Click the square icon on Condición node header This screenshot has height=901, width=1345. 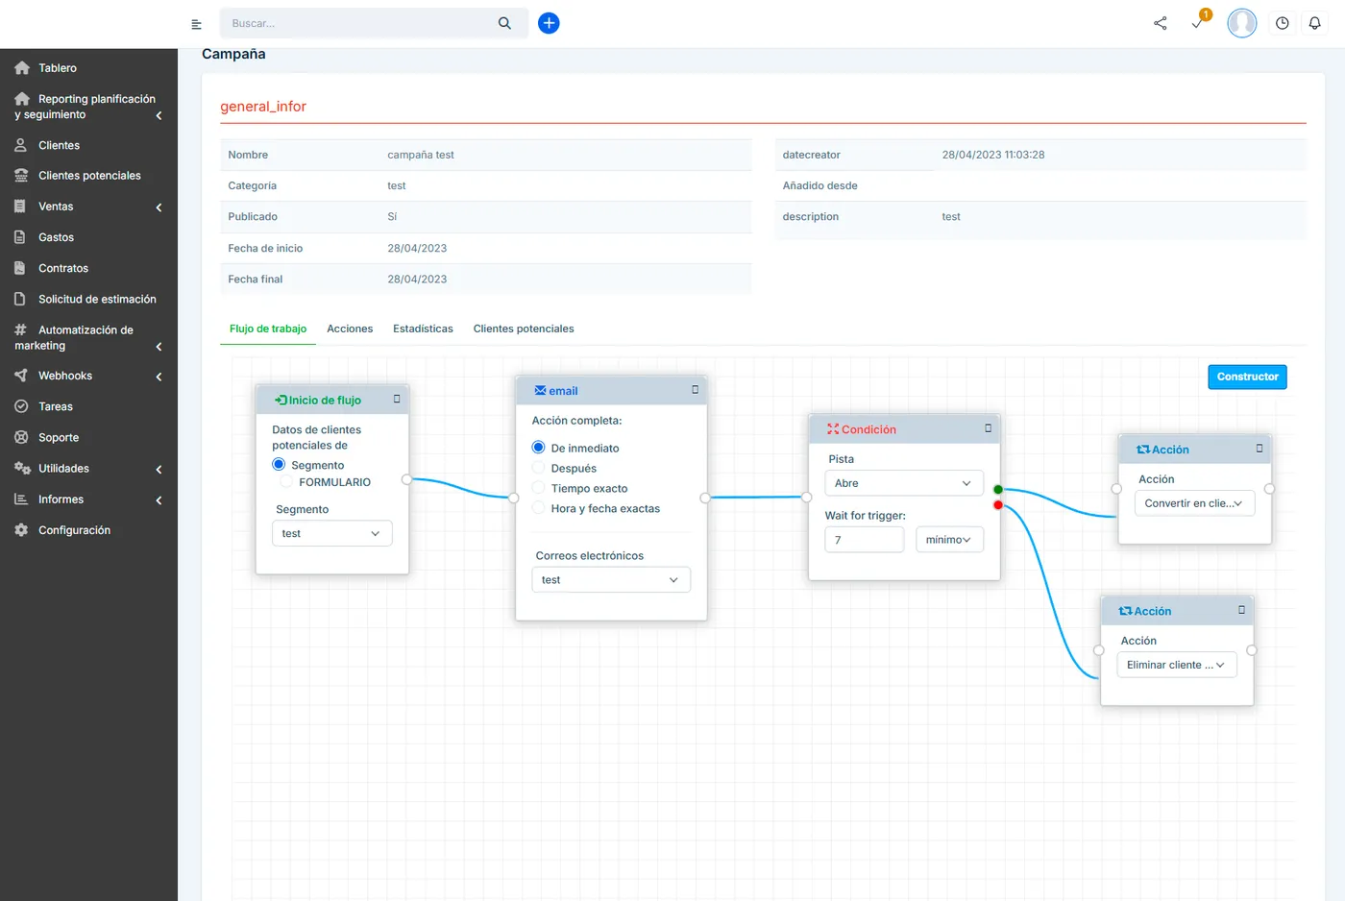click(988, 428)
